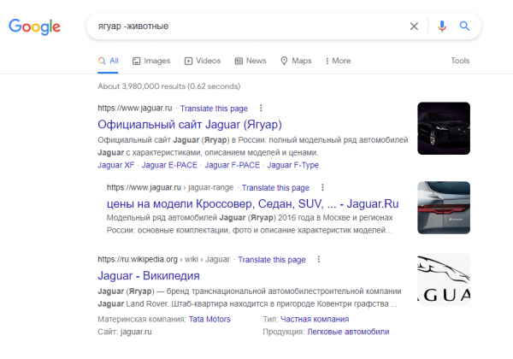Clear the search query with X icon
The height and width of the screenshot is (359, 513).
(x=414, y=26)
